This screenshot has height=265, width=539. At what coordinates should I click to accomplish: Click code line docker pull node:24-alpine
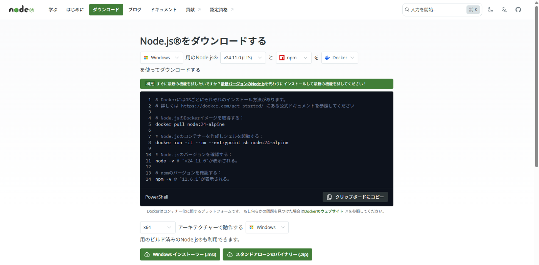190,124
